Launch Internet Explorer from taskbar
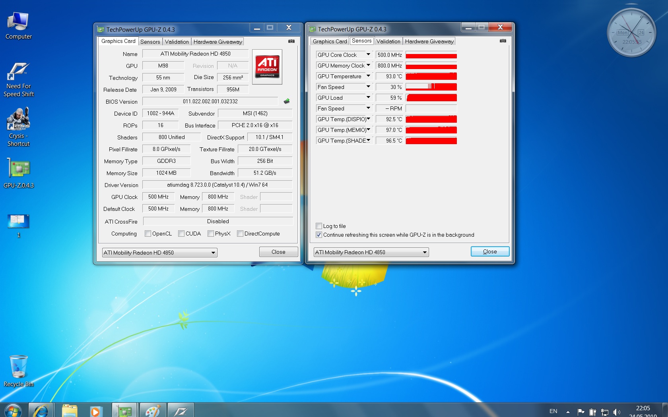668x417 pixels. [41, 411]
